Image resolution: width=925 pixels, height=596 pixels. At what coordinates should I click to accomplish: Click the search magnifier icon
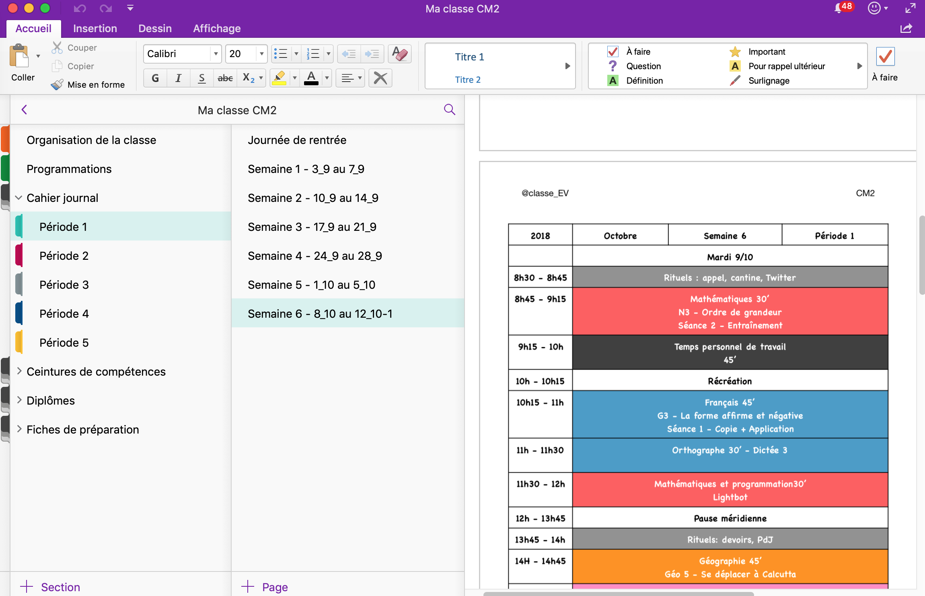coord(449,110)
